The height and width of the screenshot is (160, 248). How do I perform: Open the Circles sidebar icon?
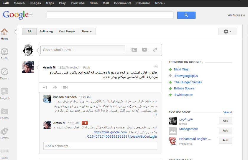(4, 131)
